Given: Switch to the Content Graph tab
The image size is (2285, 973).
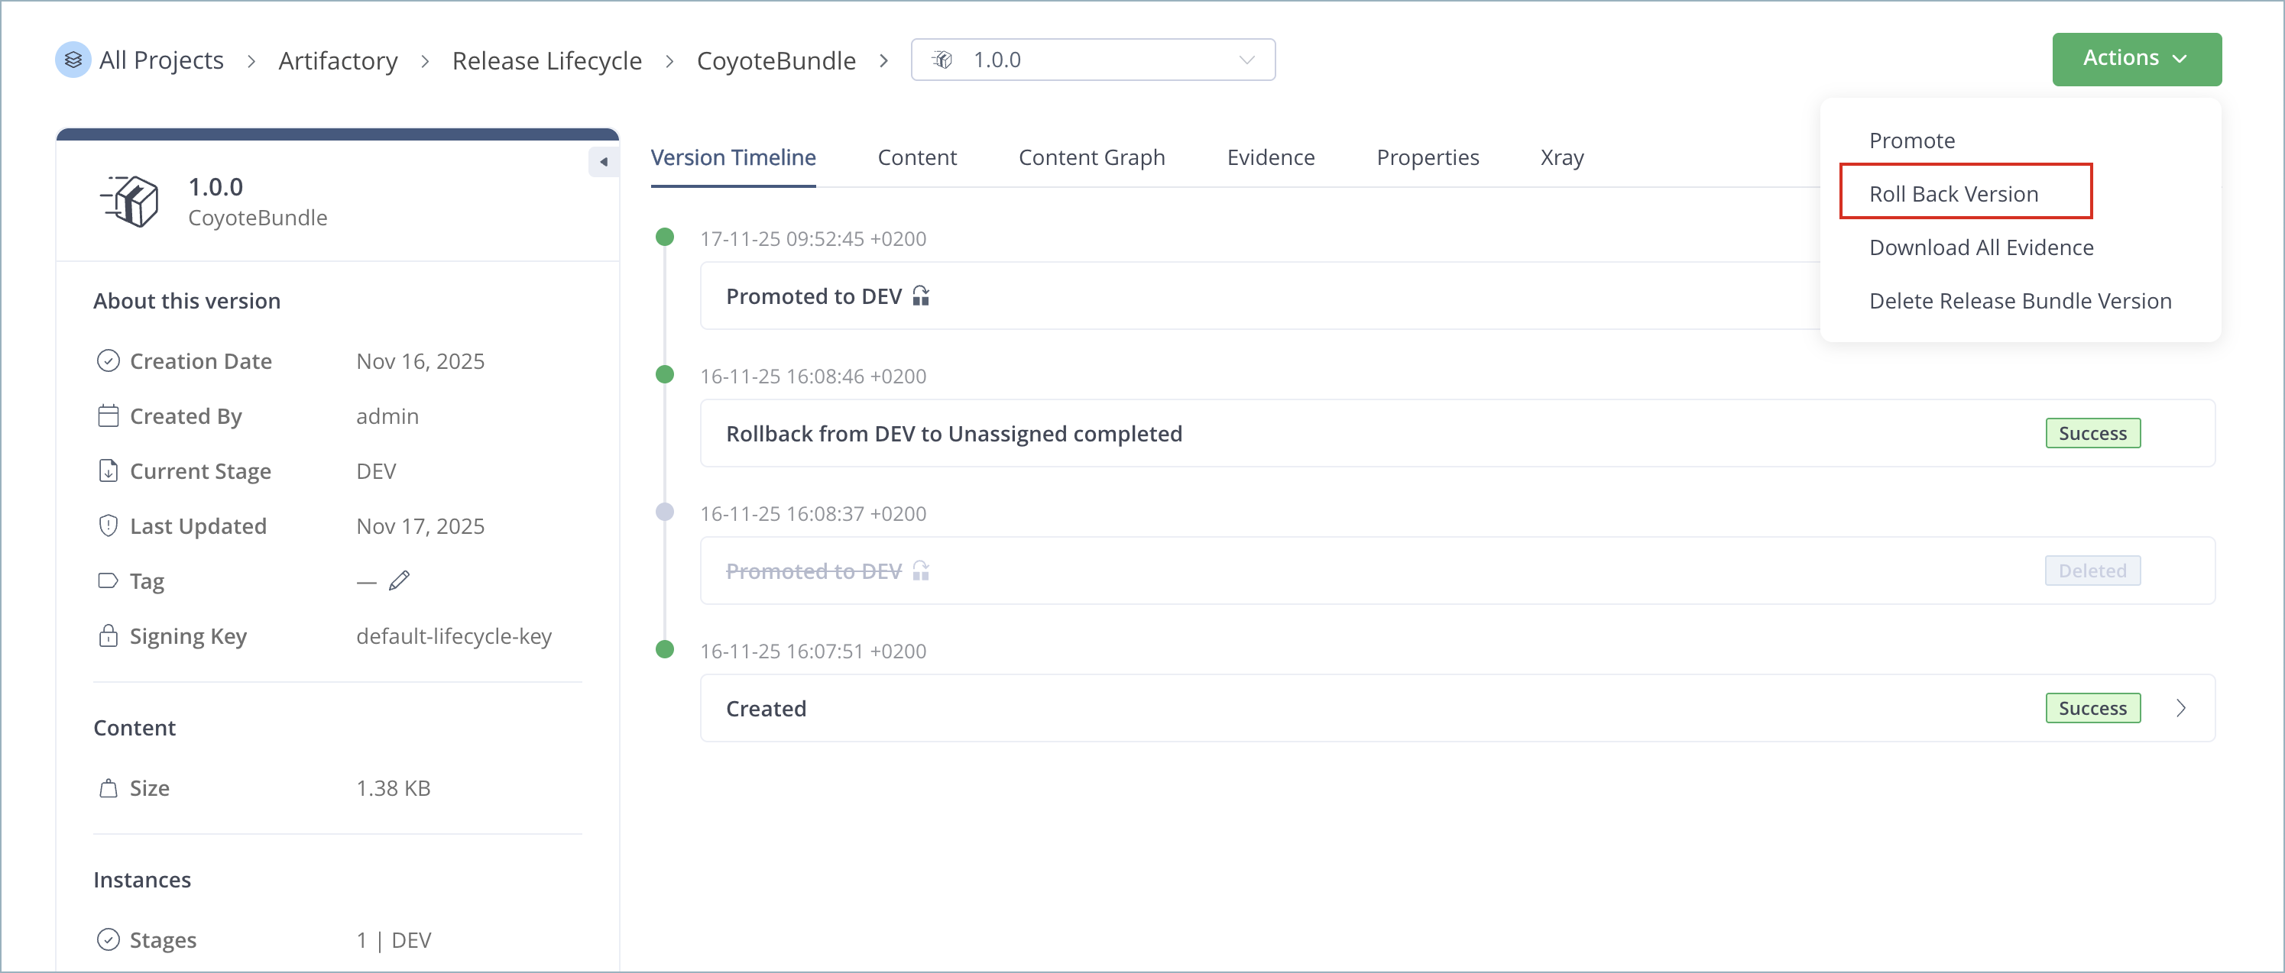Looking at the screenshot, I should (x=1091, y=158).
